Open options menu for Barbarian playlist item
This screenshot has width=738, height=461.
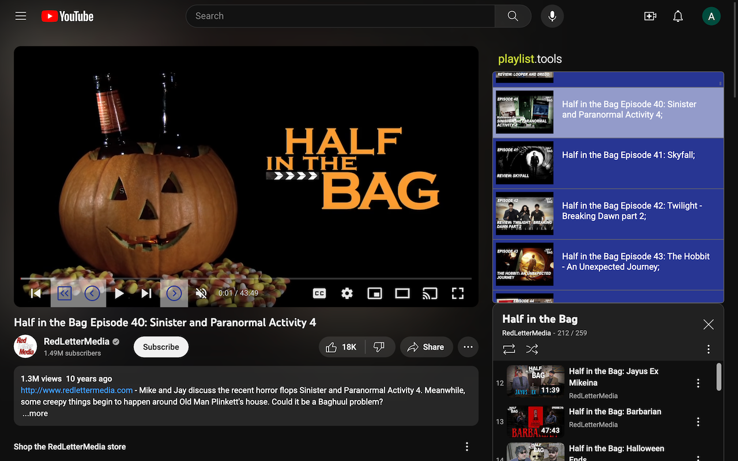(698, 422)
